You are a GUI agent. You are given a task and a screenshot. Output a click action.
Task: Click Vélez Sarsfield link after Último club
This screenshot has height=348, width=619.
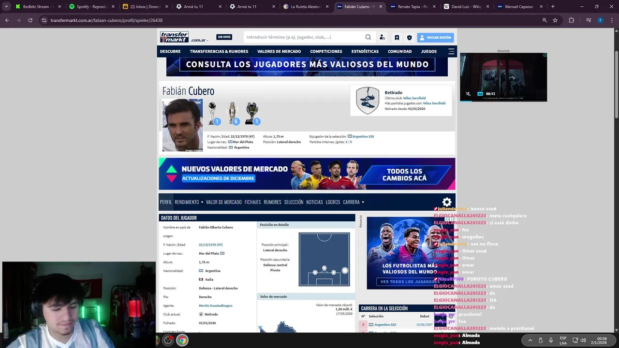[414, 98]
